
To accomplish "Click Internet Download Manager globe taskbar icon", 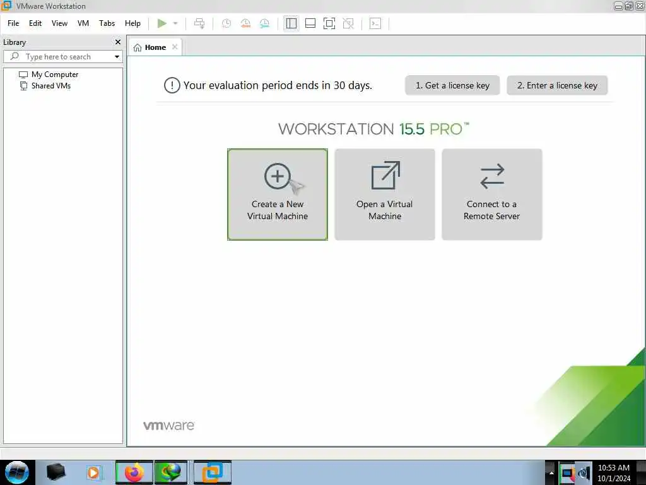I will [171, 472].
